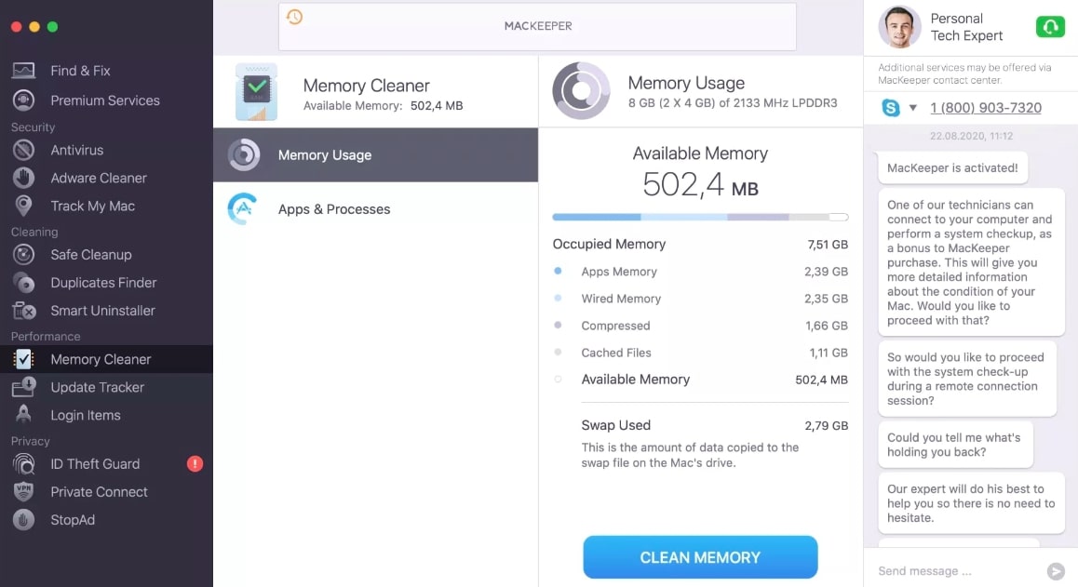Click the MACKEEPER title text

click(538, 26)
